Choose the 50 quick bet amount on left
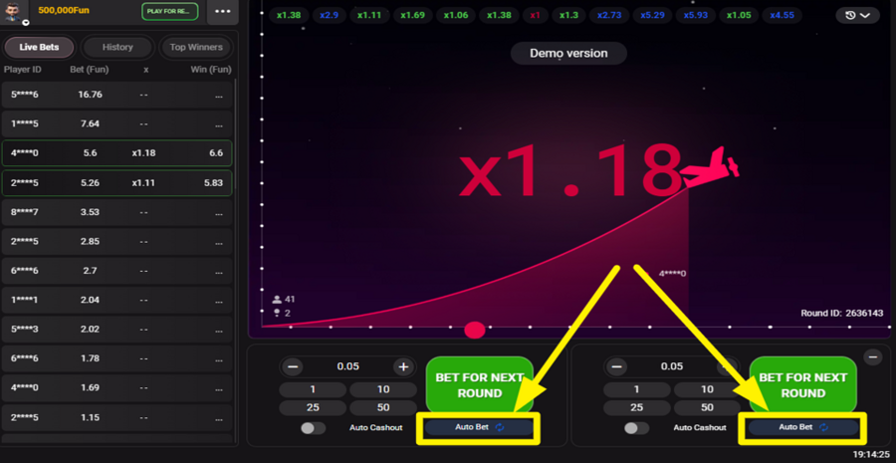The width and height of the screenshot is (896, 463). point(383,408)
